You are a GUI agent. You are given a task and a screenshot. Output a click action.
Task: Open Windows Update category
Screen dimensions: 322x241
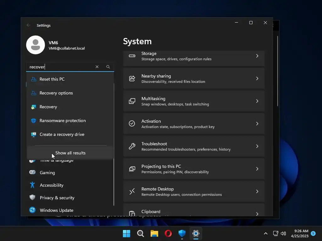[70, 210]
